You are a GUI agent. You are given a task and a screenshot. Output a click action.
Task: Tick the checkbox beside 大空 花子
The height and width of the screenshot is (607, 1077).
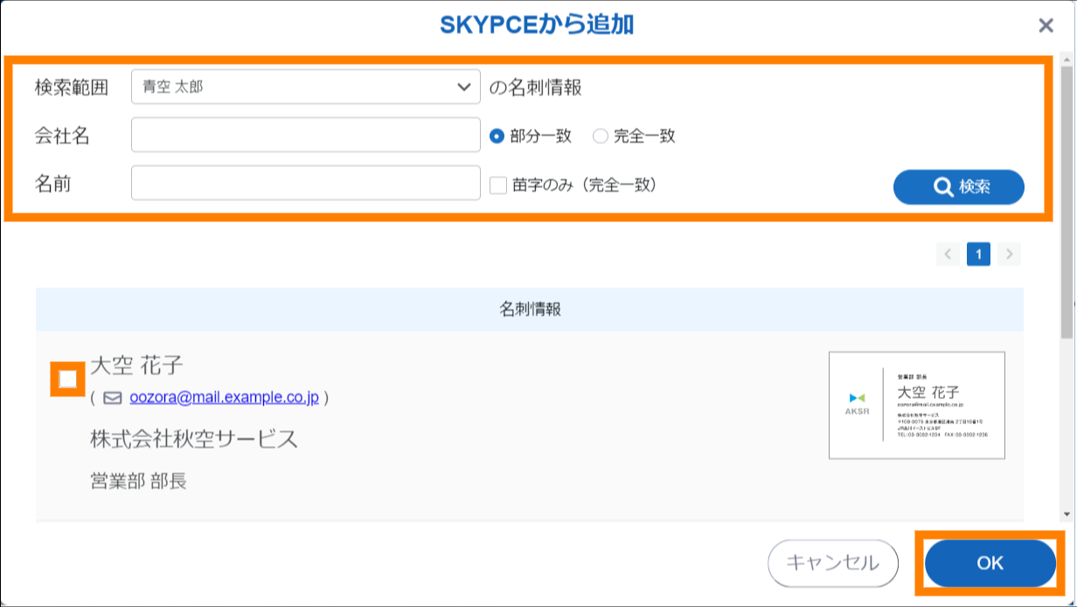point(67,379)
